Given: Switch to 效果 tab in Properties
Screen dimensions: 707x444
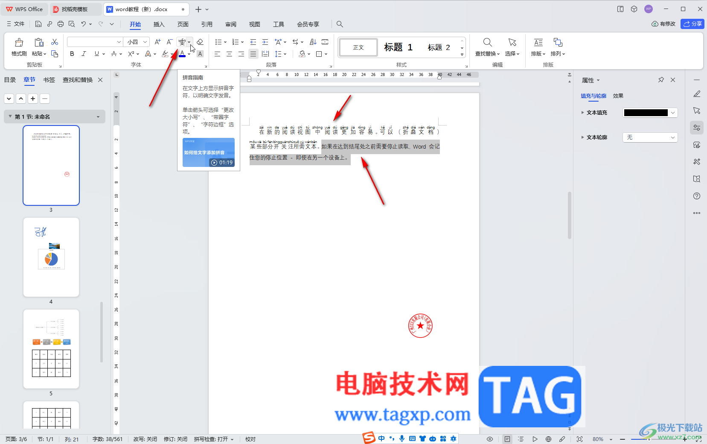Looking at the screenshot, I should 618,96.
